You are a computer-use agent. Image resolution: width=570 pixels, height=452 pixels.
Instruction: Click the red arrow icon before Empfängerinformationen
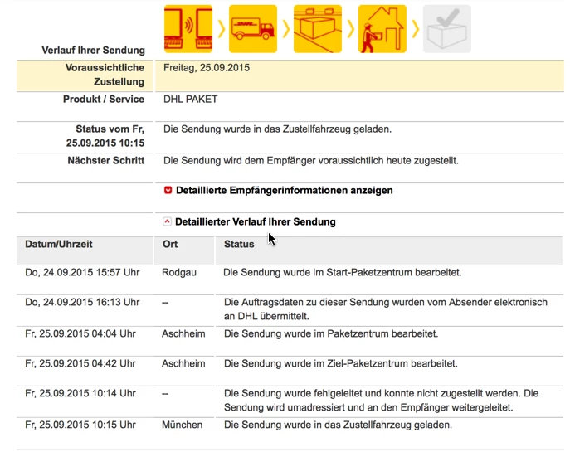coord(168,190)
